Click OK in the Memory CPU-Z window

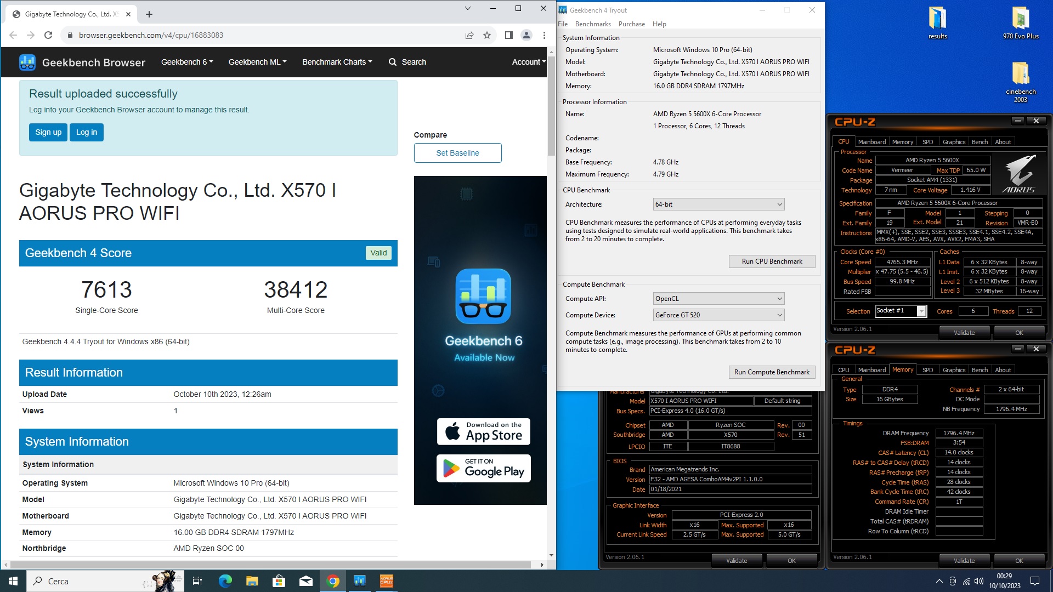point(1019,561)
